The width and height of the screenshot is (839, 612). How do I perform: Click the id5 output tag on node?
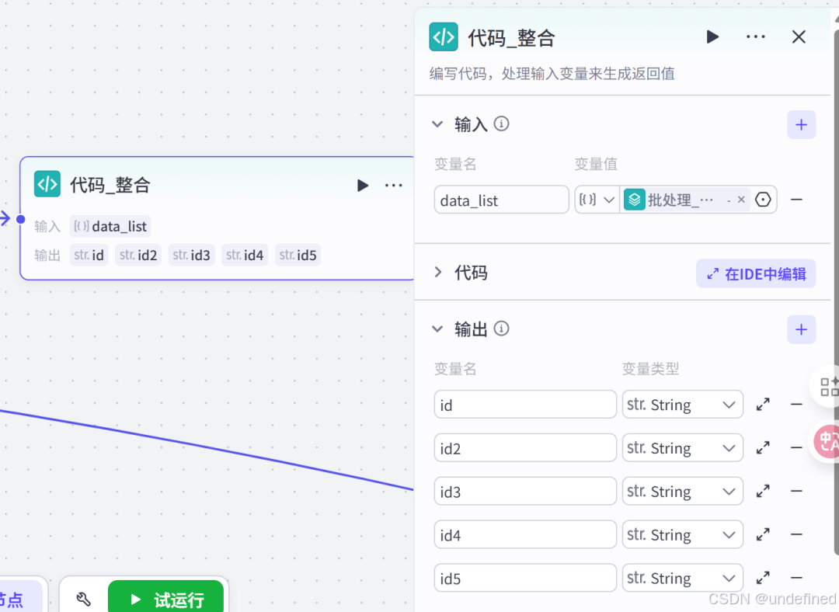point(298,256)
